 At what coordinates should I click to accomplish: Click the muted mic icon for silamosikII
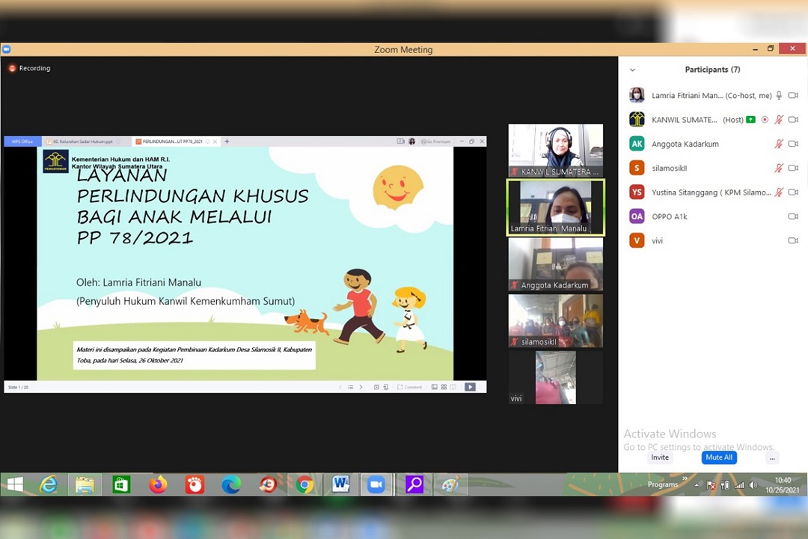tap(779, 168)
